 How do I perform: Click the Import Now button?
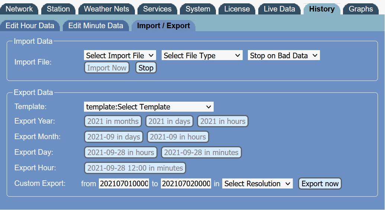(x=107, y=68)
